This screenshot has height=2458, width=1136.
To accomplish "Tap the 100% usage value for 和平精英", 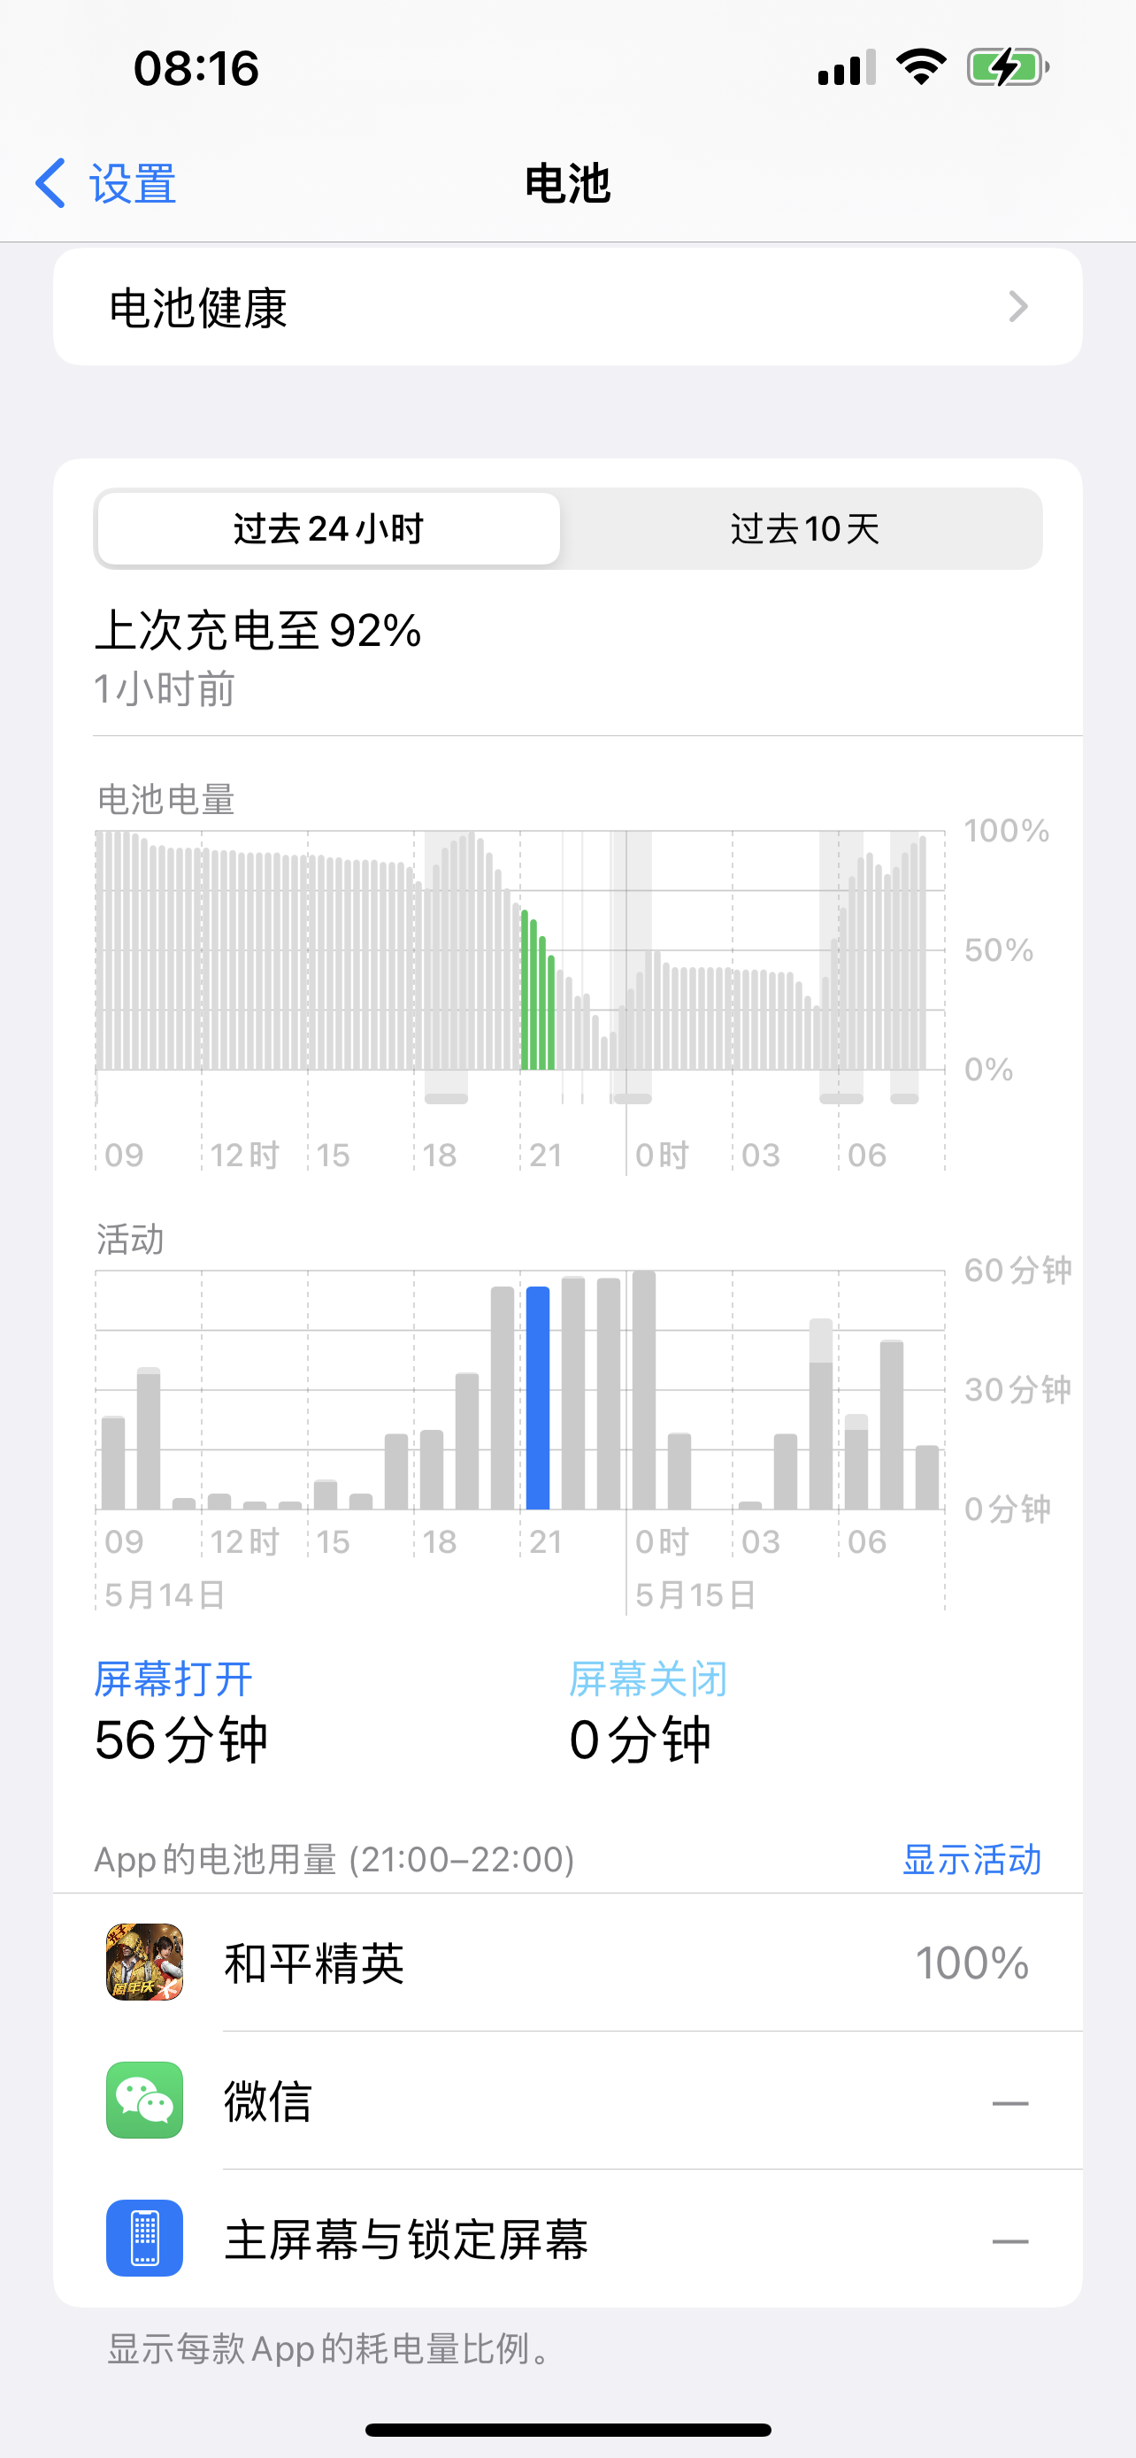I will (x=971, y=1963).
